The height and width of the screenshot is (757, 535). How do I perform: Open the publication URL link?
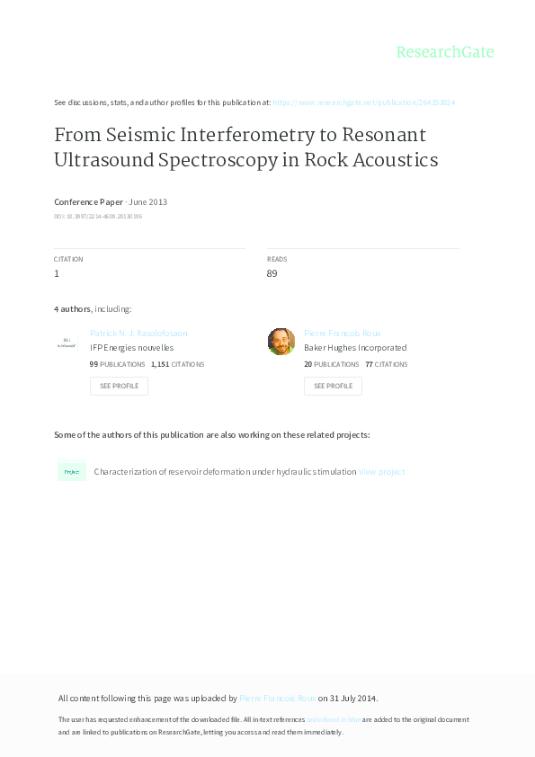point(364,102)
